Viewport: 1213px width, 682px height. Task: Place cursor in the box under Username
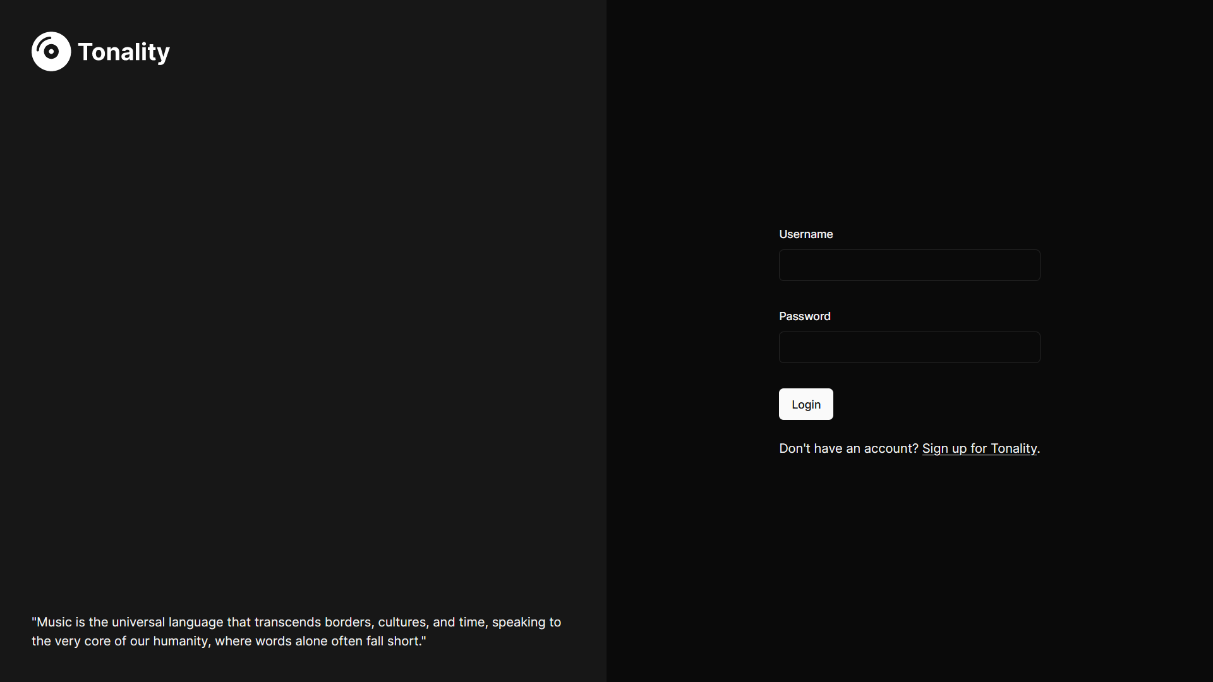click(909, 265)
